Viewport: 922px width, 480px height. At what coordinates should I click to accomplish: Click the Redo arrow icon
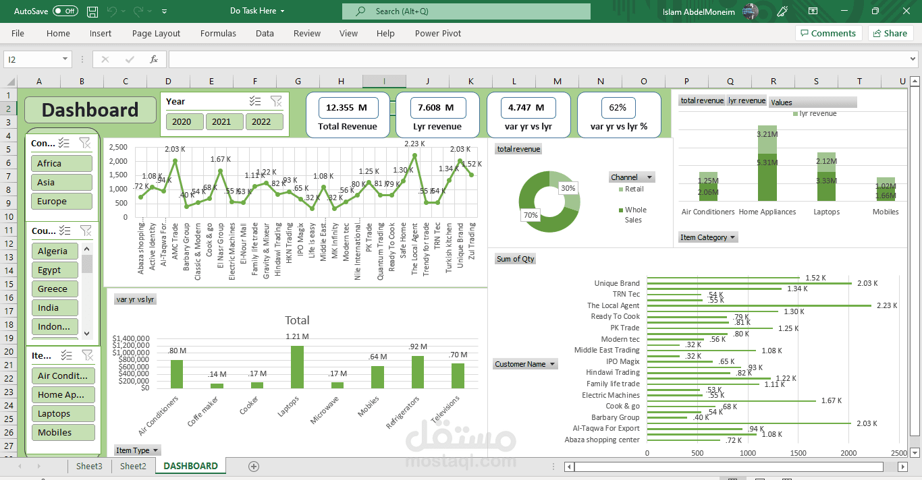click(x=138, y=11)
